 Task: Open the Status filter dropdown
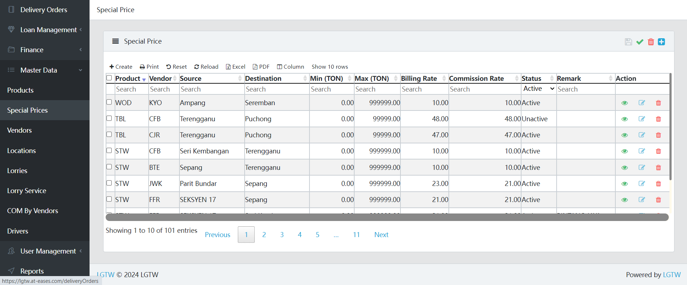coord(538,89)
